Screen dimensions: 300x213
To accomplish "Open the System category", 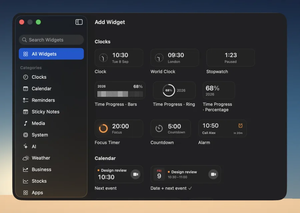I will pyautogui.click(x=51, y=135).
